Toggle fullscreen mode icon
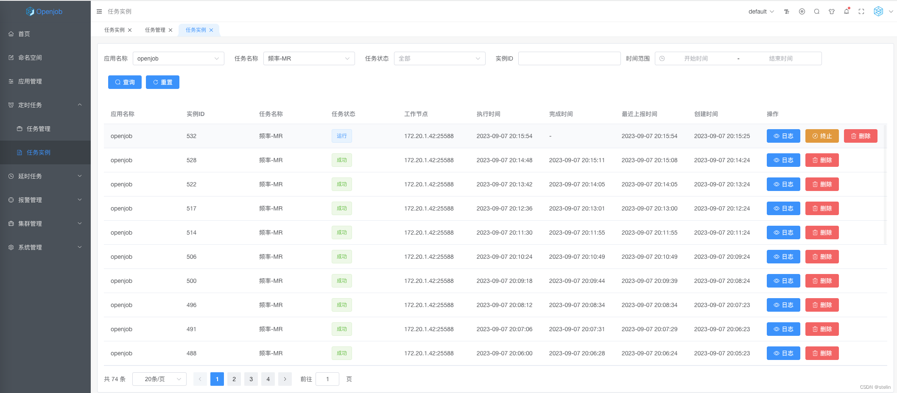This screenshot has height=393, width=897. pyautogui.click(x=861, y=11)
